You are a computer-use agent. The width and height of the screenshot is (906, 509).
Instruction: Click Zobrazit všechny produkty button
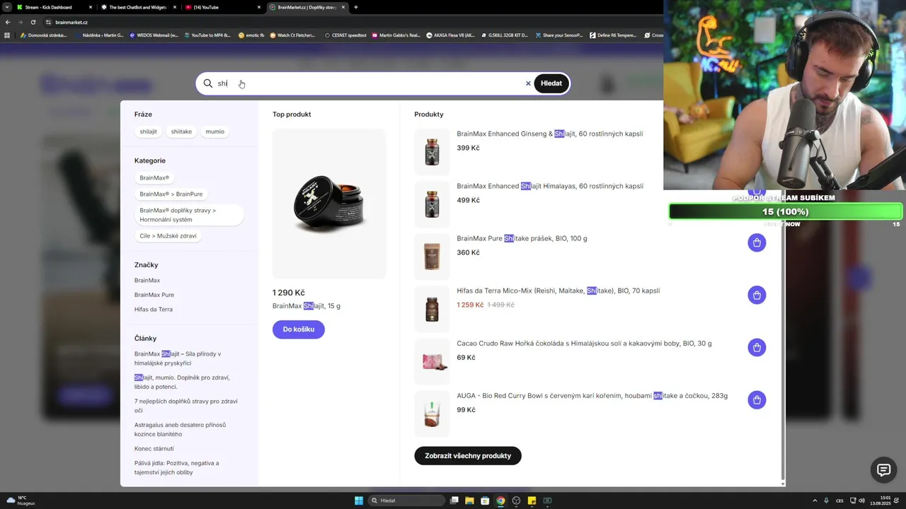(x=468, y=456)
